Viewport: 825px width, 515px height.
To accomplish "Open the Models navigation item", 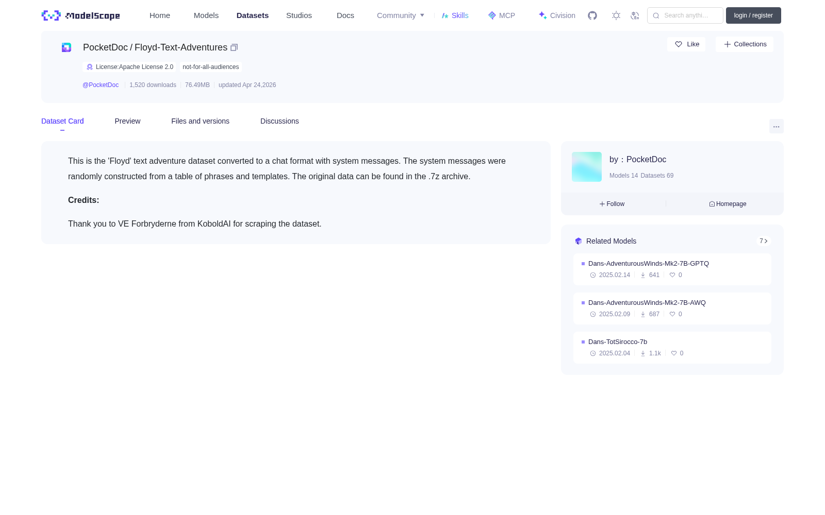I will click(206, 15).
